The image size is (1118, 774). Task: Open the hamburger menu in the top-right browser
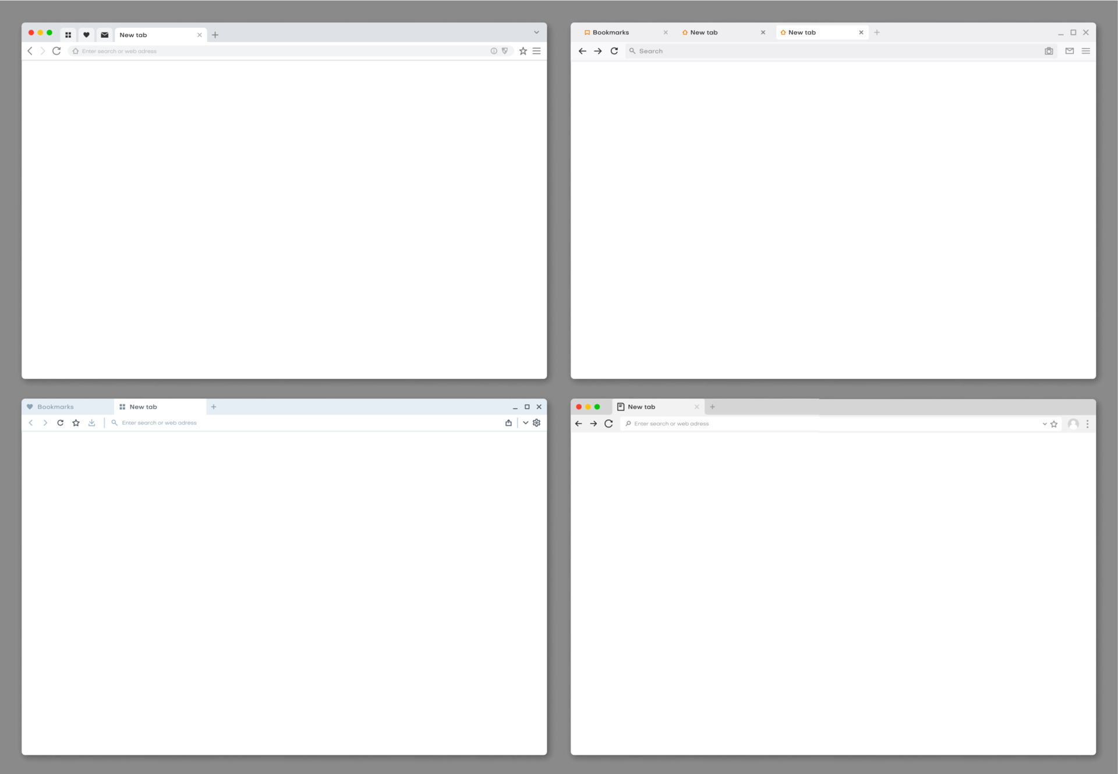tap(1085, 51)
